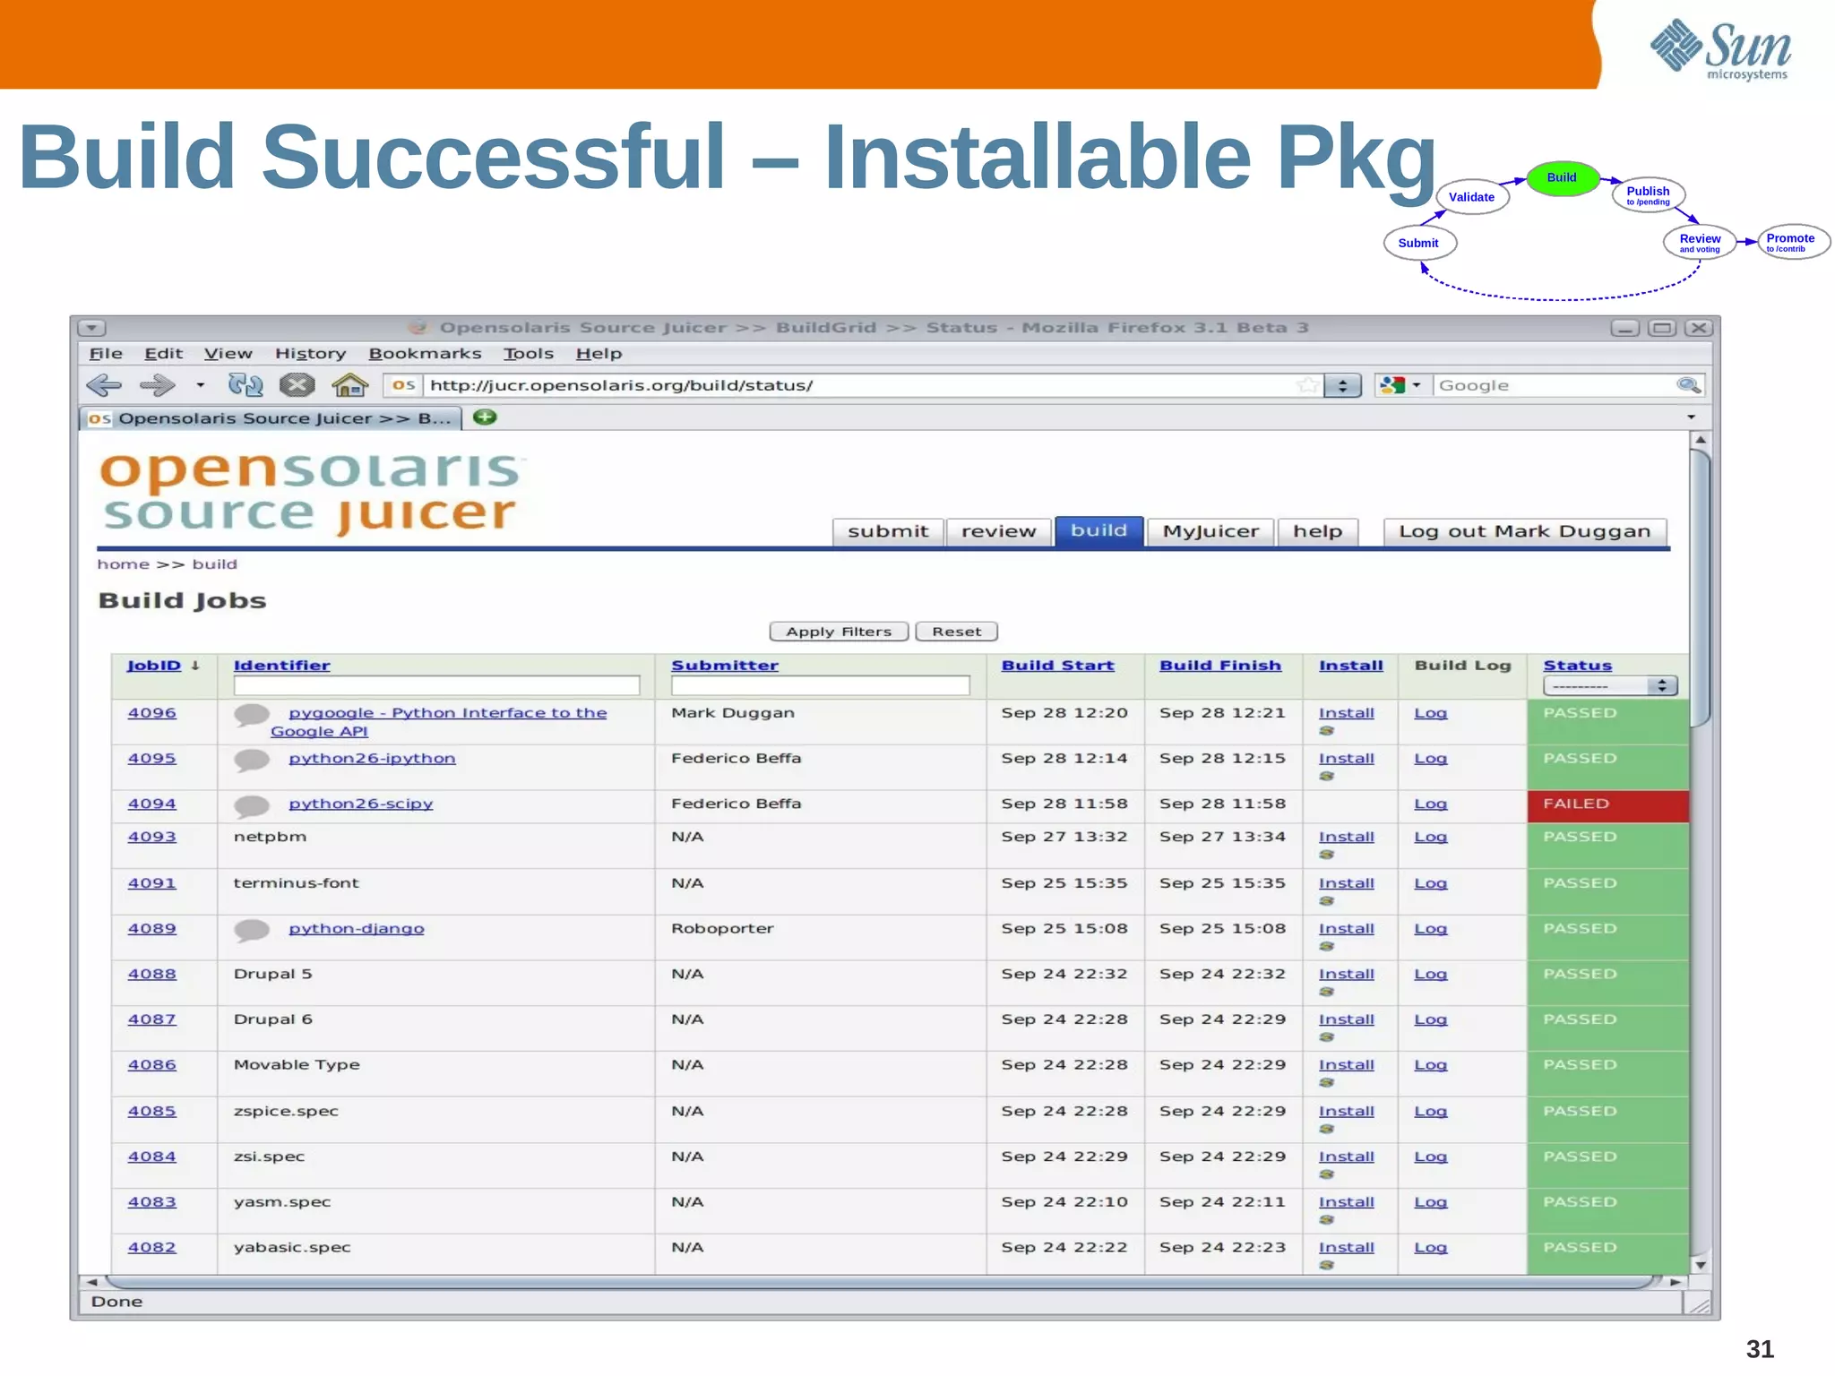Click the Google search box

click(1553, 385)
